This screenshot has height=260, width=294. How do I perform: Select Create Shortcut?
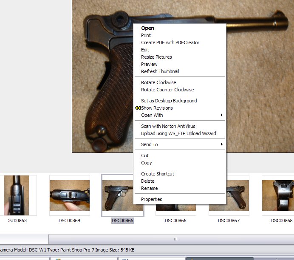(x=180, y=174)
